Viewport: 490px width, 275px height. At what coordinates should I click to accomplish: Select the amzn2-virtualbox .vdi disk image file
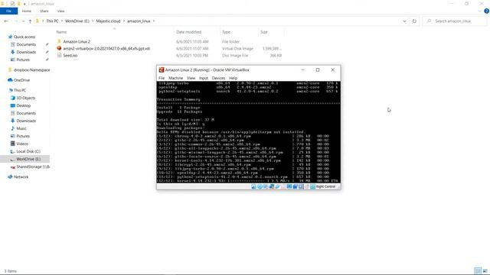coord(106,49)
